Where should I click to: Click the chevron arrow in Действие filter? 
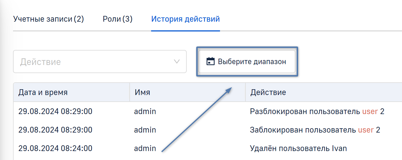click(177, 62)
